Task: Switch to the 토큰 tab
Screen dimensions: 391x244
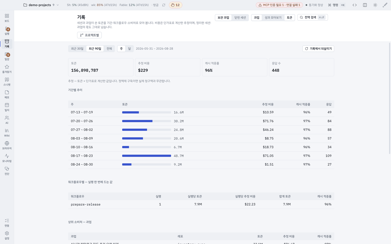Action: [x=289, y=18]
